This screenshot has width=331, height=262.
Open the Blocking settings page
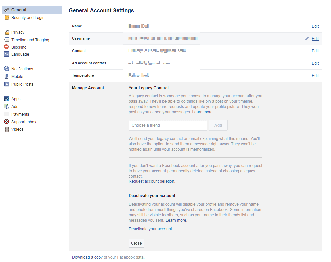tap(19, 47)
